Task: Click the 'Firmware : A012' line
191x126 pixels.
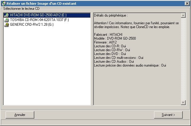Action: (105, 42)
